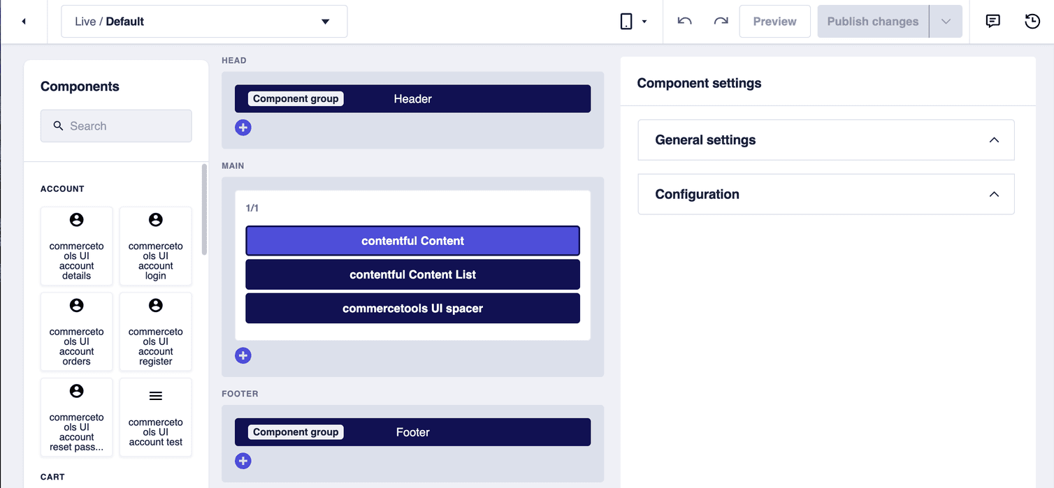Add a component to the FOOTER section
This screenshot has width=1054, height=488.
pos(243,461)
